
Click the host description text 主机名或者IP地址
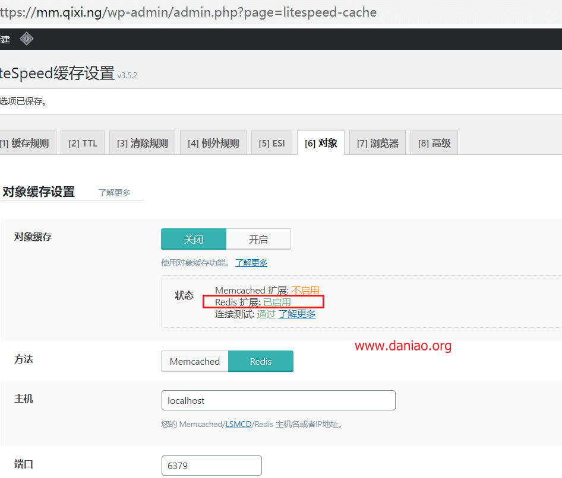(310, 424)
